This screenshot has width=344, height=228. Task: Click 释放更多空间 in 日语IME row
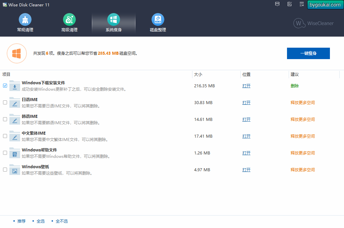pos(302,102)
